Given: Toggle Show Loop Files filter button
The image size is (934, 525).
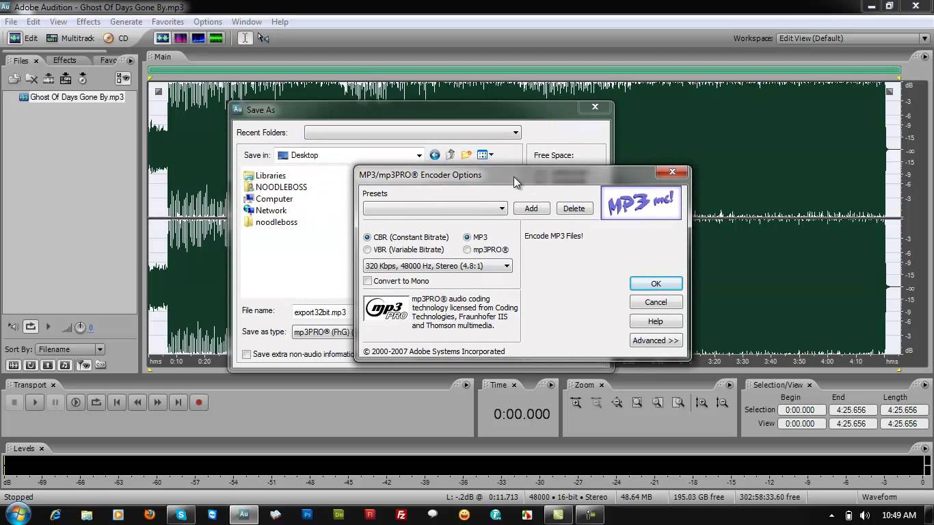Looking at the screenshot, I should coord(31,365).
